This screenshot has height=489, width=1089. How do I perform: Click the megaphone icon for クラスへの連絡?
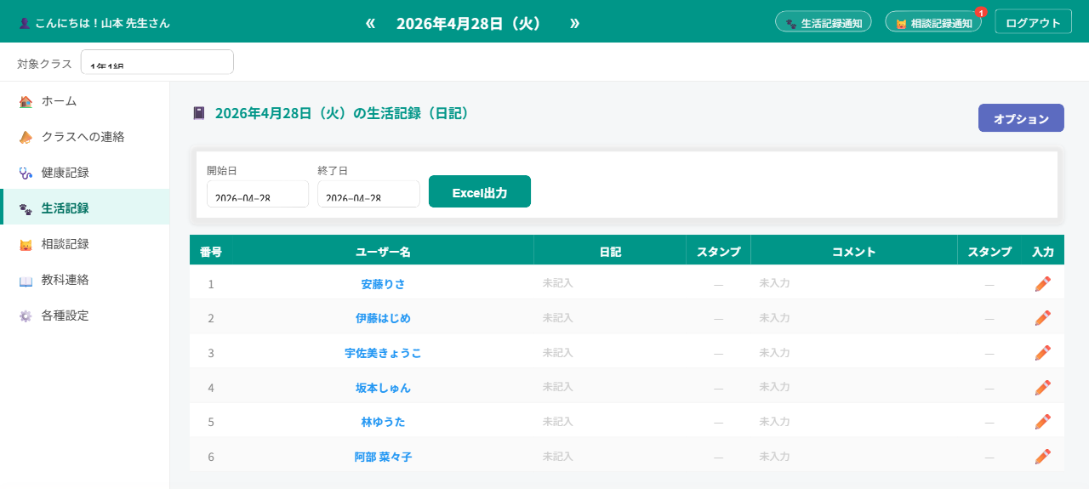26,137
